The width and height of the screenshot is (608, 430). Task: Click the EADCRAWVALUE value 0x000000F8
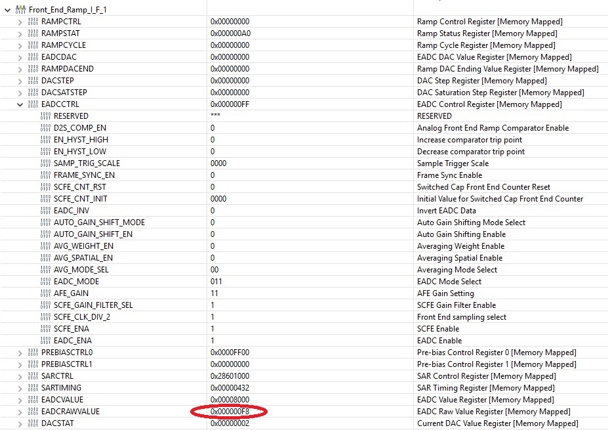(230, 412)
